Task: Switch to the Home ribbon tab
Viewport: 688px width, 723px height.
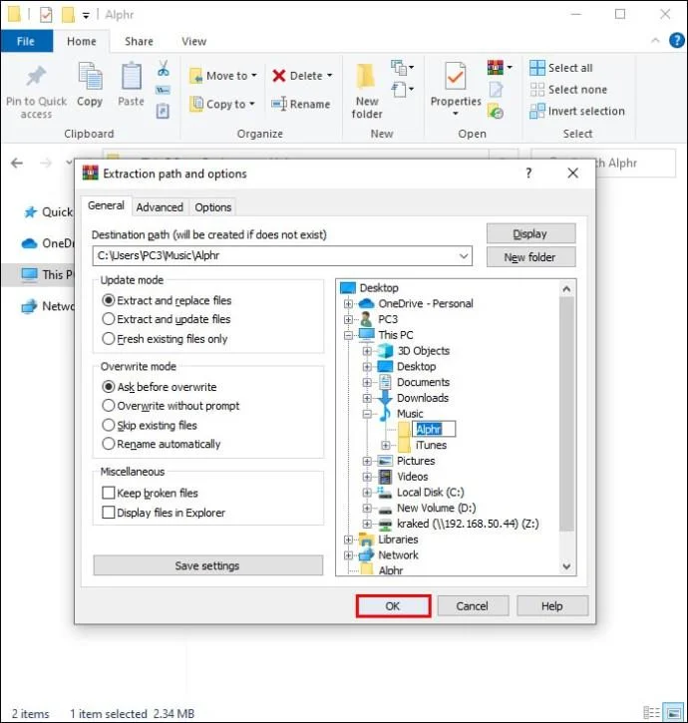Action: [82, 41]
